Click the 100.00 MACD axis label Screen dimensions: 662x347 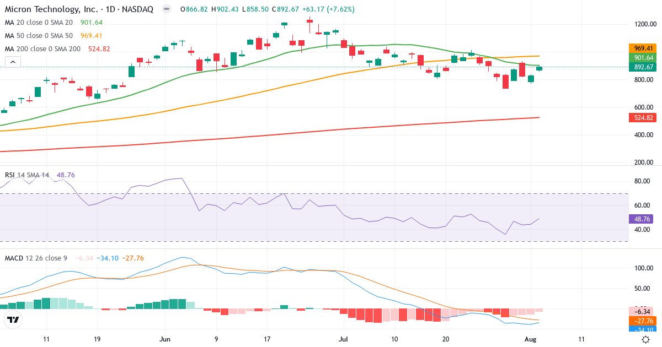(x=644, y=268)
